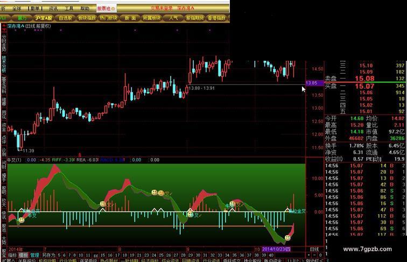This screenshot has width=407, height=262.
Task: Open the 全球 menu
Action: click(x=17, y=9)
